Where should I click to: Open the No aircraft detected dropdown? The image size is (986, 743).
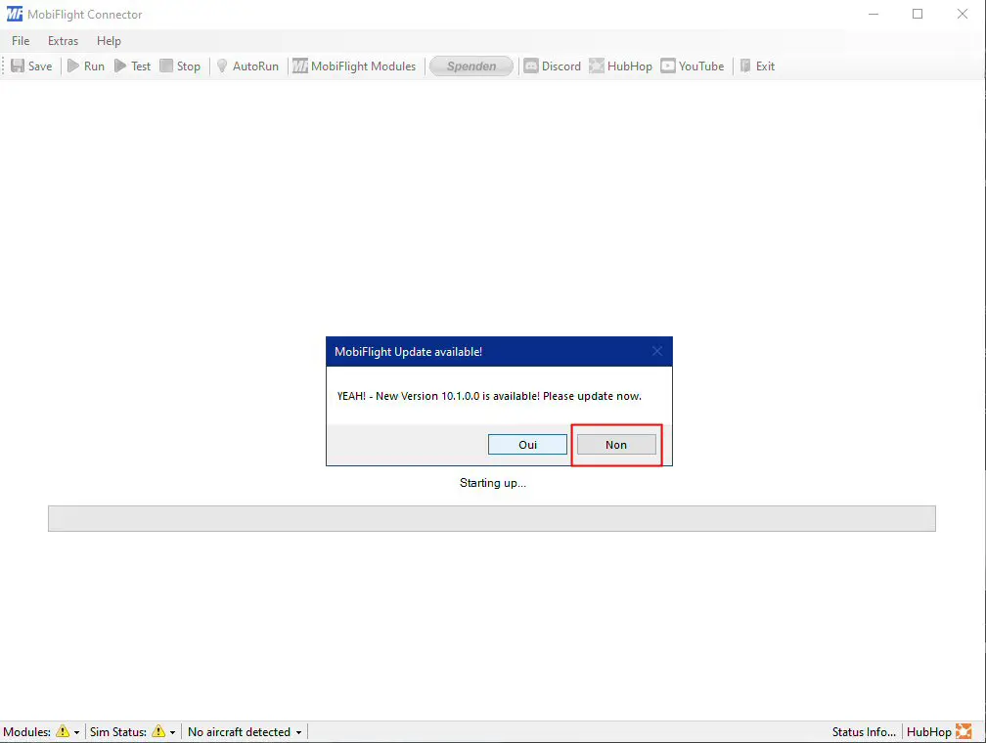[x=245, y=731]
